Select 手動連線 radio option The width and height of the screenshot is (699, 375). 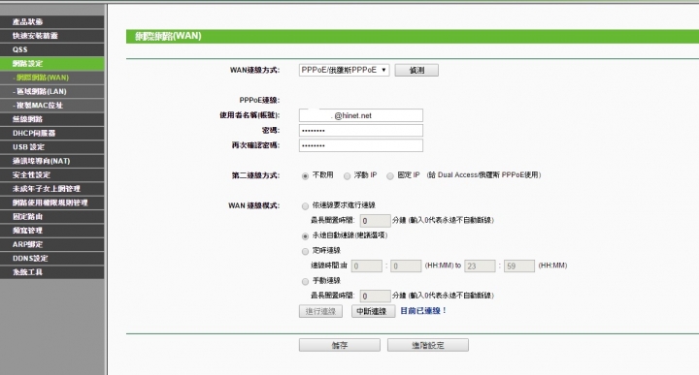coord(305,282)
